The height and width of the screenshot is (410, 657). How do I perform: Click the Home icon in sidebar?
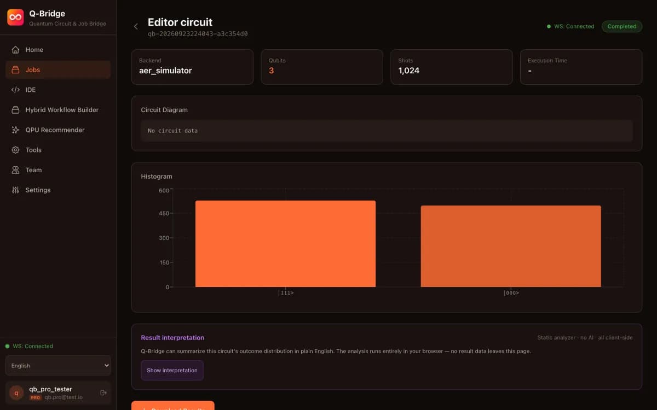tap(15, 50)
